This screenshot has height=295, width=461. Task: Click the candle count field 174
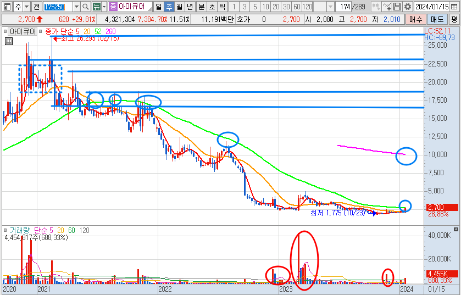coord(343,7)
